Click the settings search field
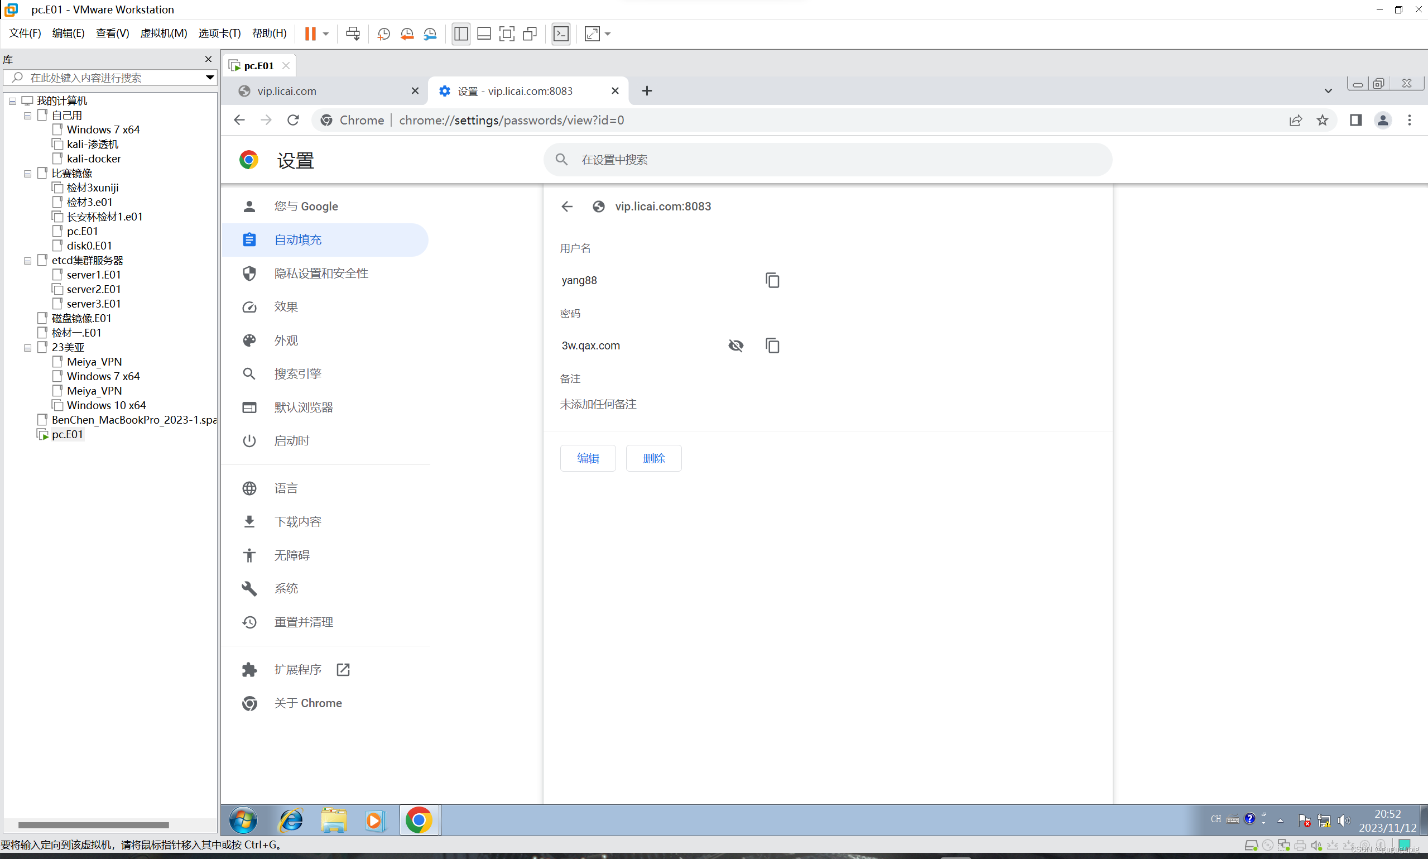This screenshot has width=1428, height=859. coord(828,160)
